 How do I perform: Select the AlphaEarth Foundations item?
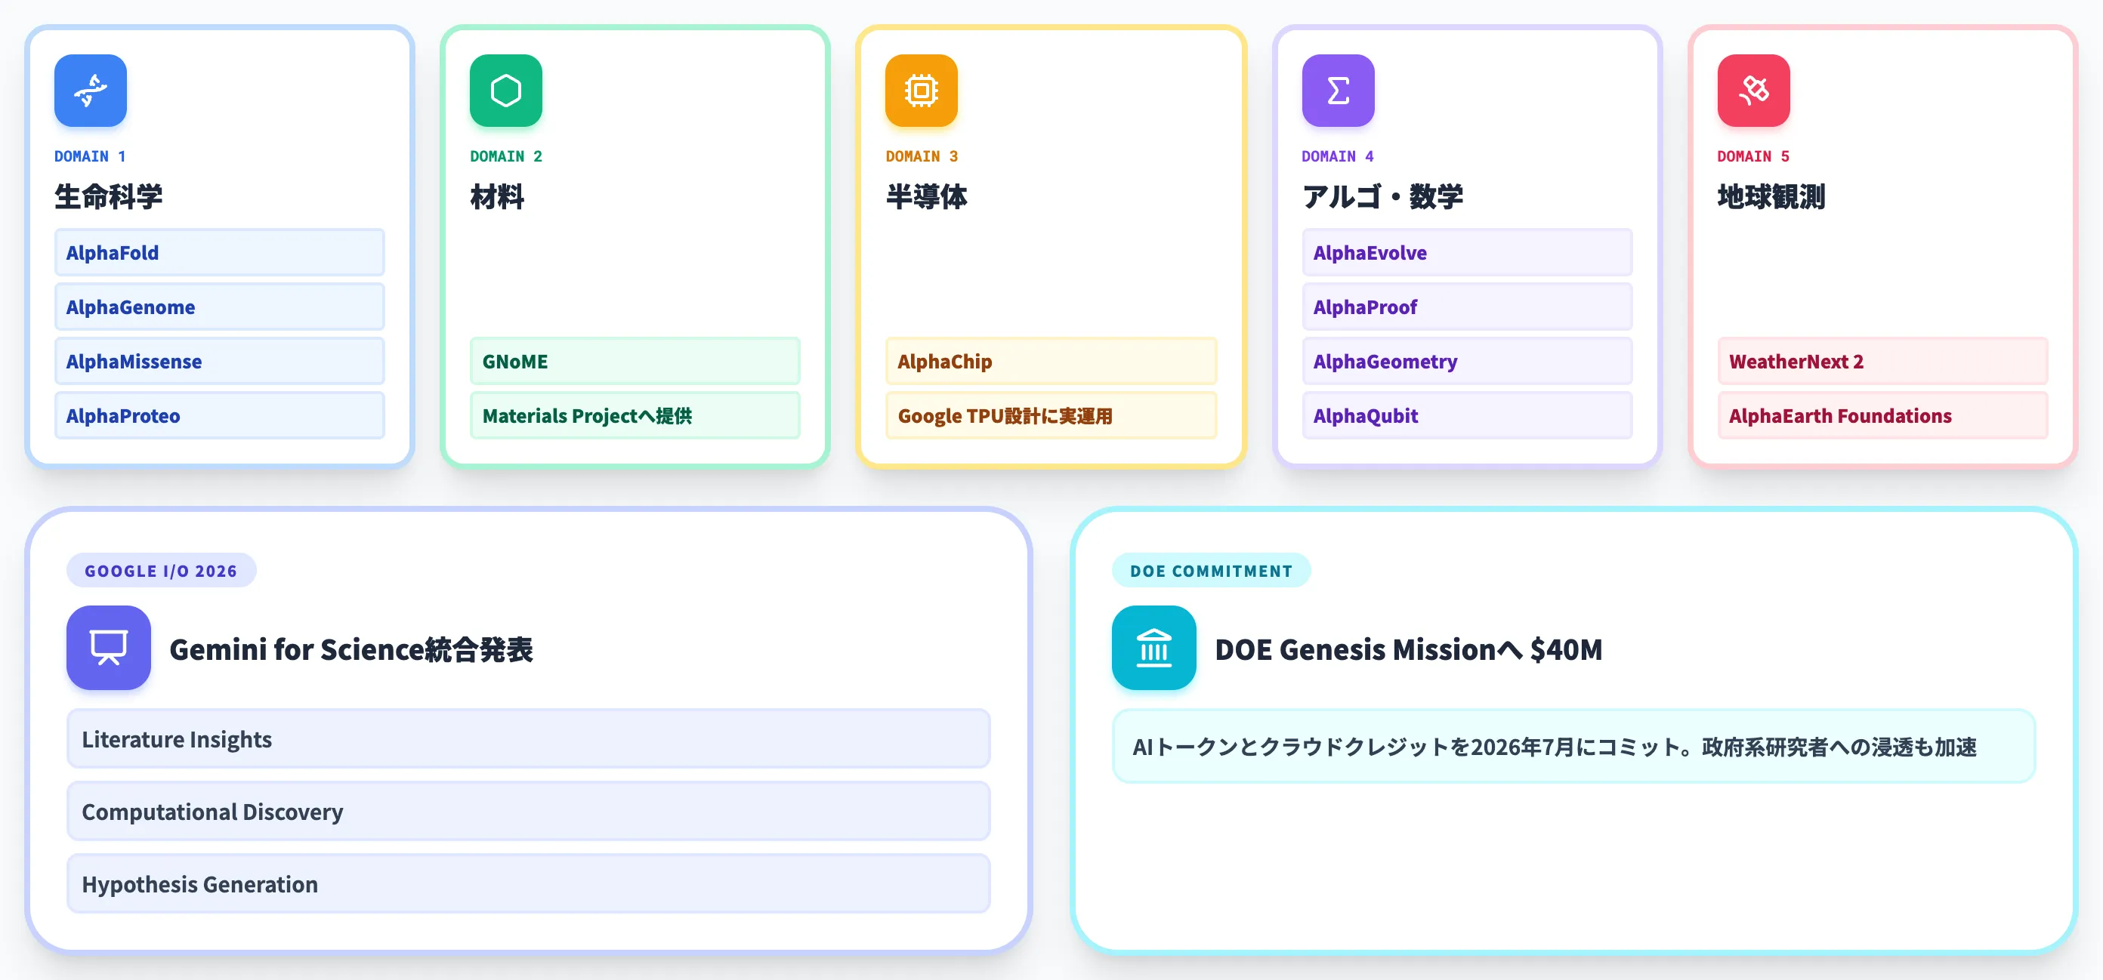point(1882,415)
